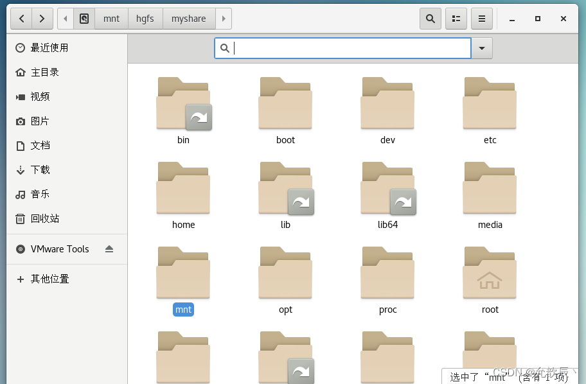Open 主目录 home in sidebar
The width and height of the screenshot is (586, 384).
click(67, 72)
